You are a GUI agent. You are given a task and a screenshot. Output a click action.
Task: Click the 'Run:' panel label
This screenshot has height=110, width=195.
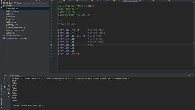pyautogui.click(x=5, y=75)
